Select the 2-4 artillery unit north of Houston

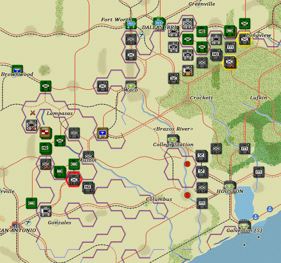(x=245, y=148)
